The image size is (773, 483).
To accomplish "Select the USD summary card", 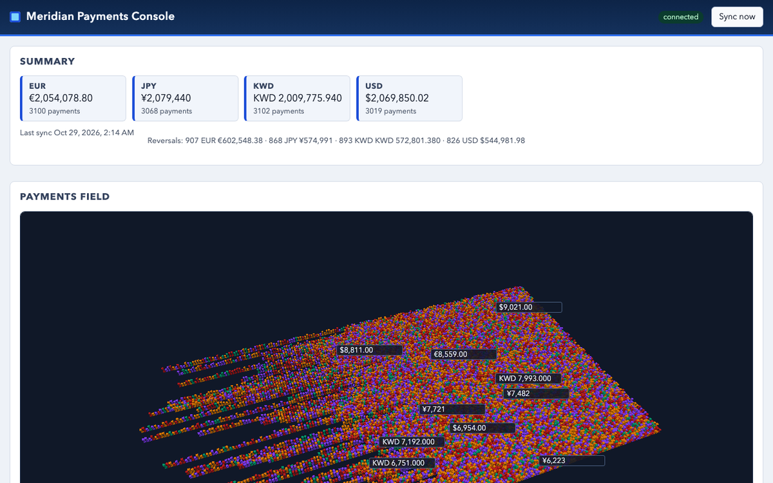I will (409, 99).
